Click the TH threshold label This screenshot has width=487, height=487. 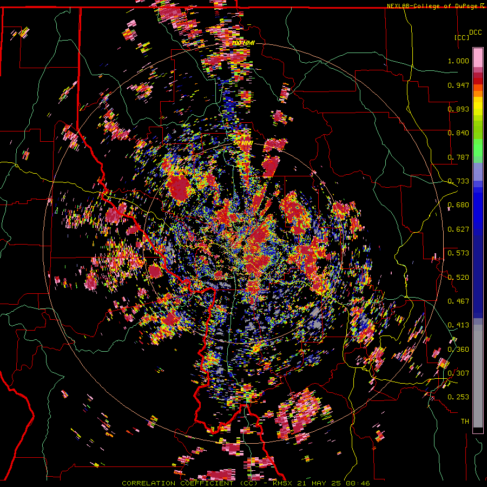tap(465, 421)
